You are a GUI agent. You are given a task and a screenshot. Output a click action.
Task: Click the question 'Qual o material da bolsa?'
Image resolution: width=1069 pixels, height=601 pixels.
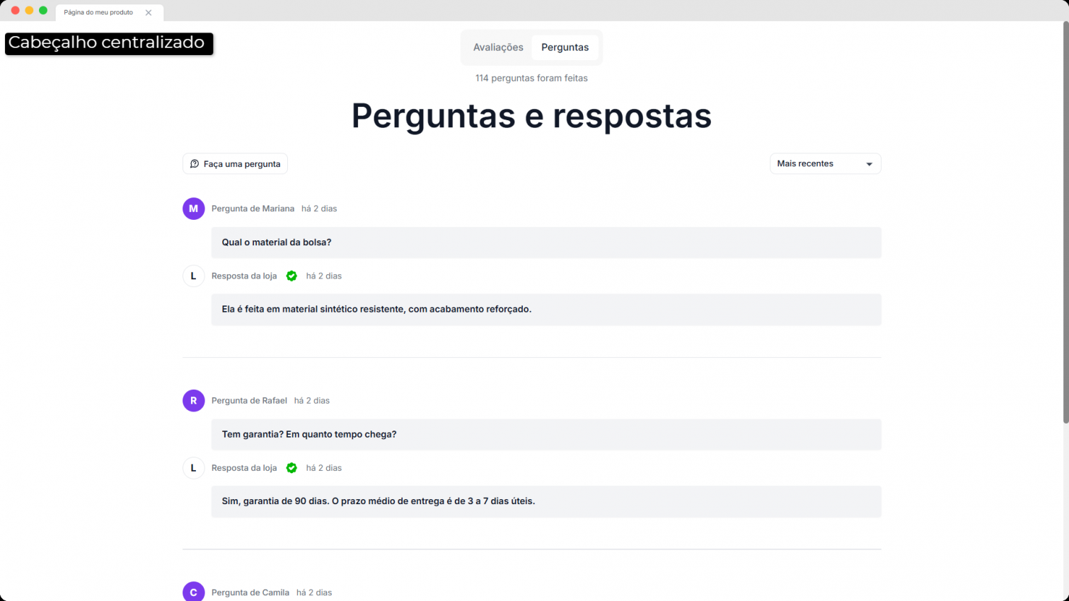(x=277, y=243)
